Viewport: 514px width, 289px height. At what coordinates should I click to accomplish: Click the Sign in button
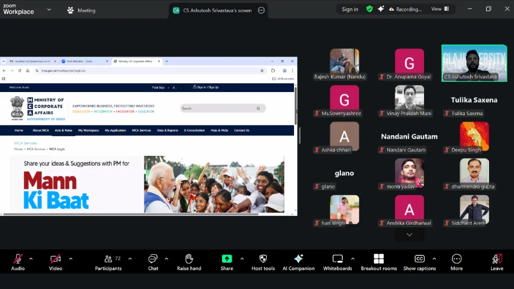(x=350, y=9)
